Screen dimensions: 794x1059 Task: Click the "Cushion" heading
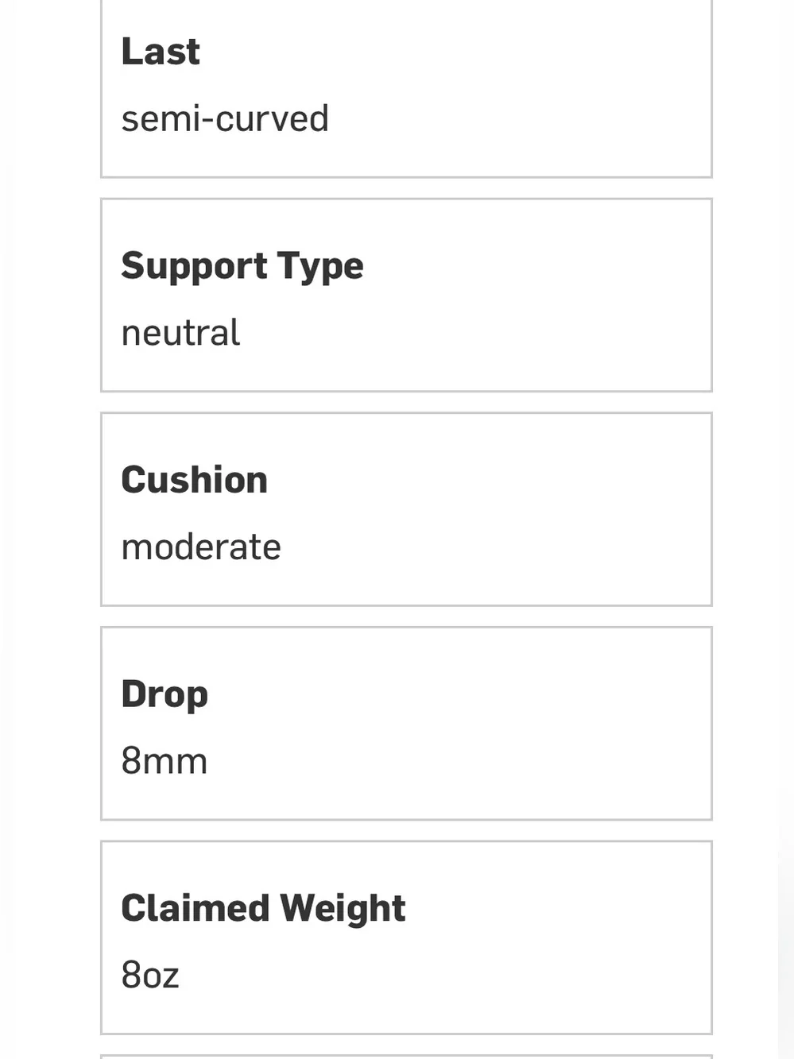(195, 480)
